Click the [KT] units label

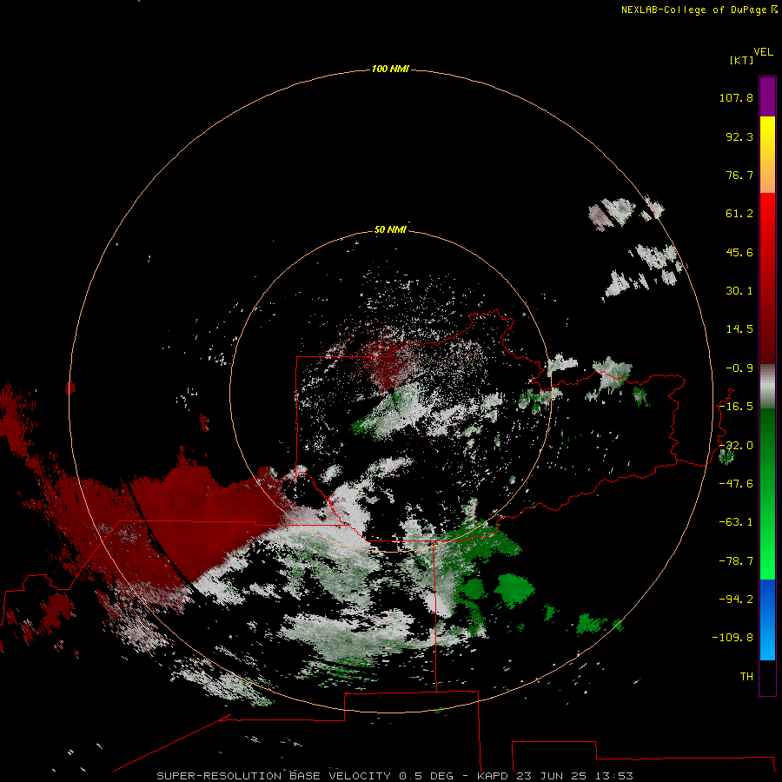741,60
